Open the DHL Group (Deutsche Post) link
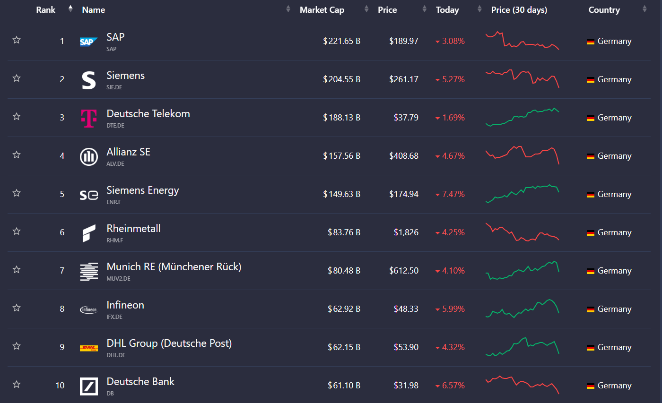Screen dimensions: 662x403 (x=169, y=343)
